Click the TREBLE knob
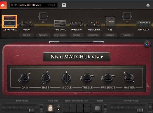 (x=87, y=77)
